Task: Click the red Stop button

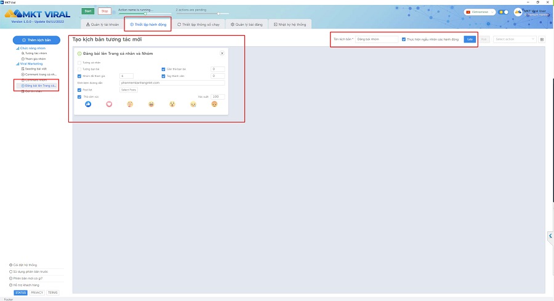Action: 105,11
